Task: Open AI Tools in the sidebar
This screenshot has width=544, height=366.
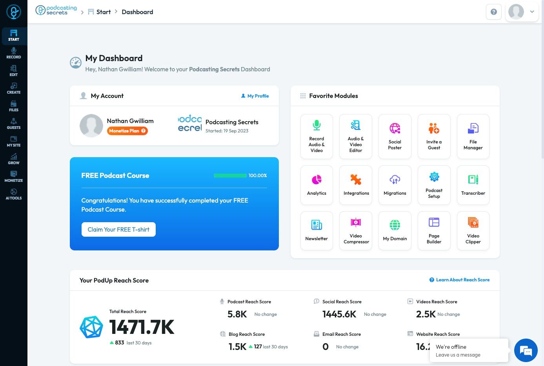Action: point(14,195)
